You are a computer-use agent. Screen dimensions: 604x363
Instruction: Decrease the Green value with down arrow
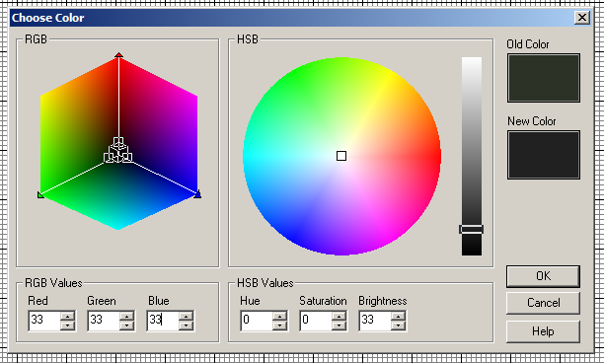[126, 326]
